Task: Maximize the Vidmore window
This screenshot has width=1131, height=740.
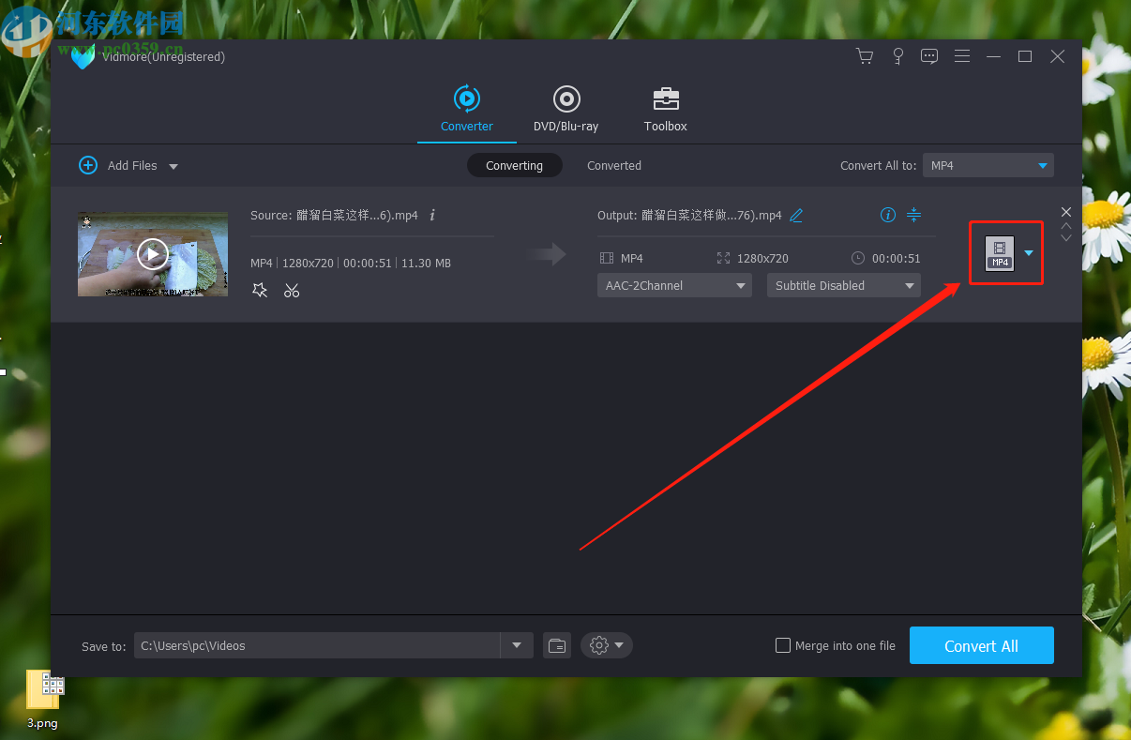Action: point(1025,56)
